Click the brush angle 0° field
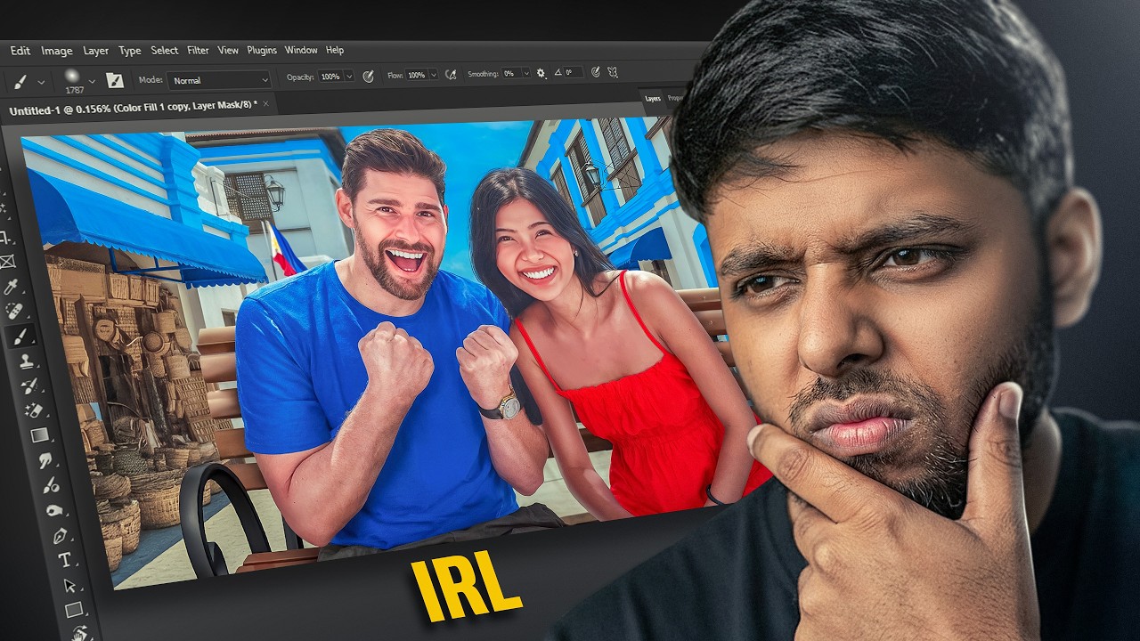Viewport: 1140px width, 641px height. click(x=573, y=72)
